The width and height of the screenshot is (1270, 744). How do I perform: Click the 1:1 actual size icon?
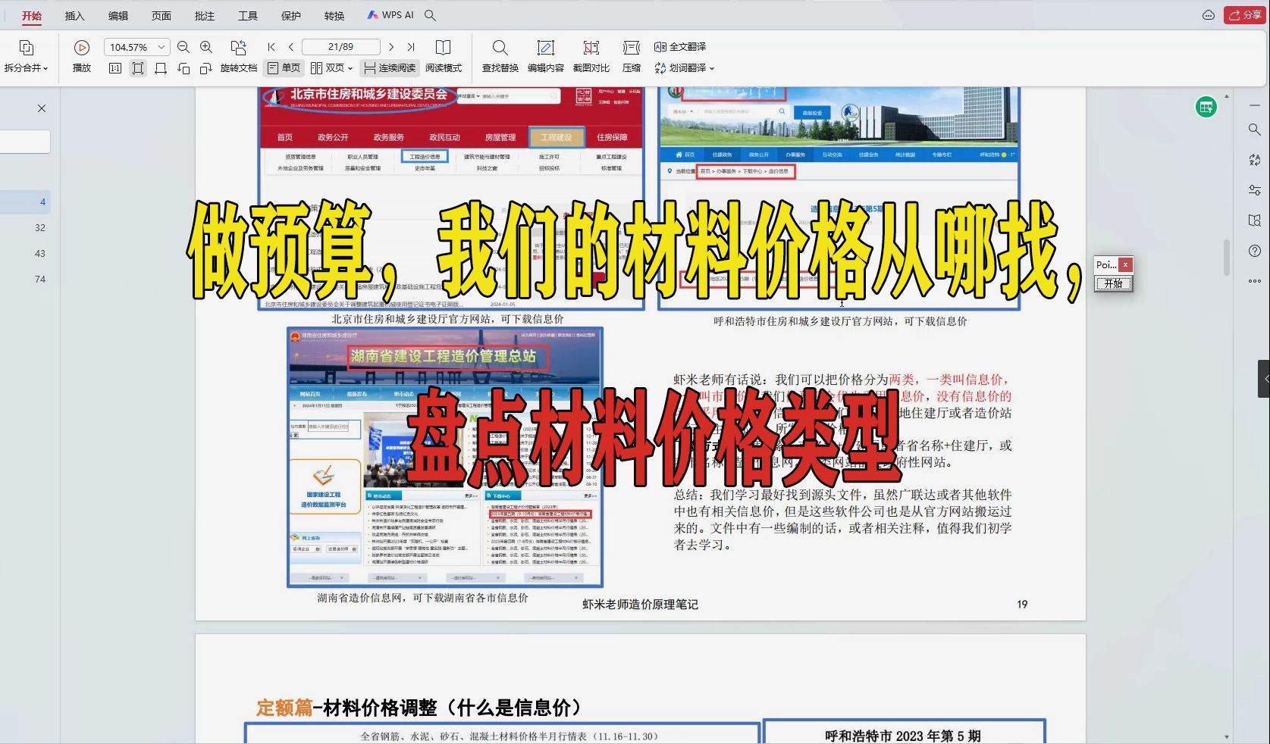(114, 68)
